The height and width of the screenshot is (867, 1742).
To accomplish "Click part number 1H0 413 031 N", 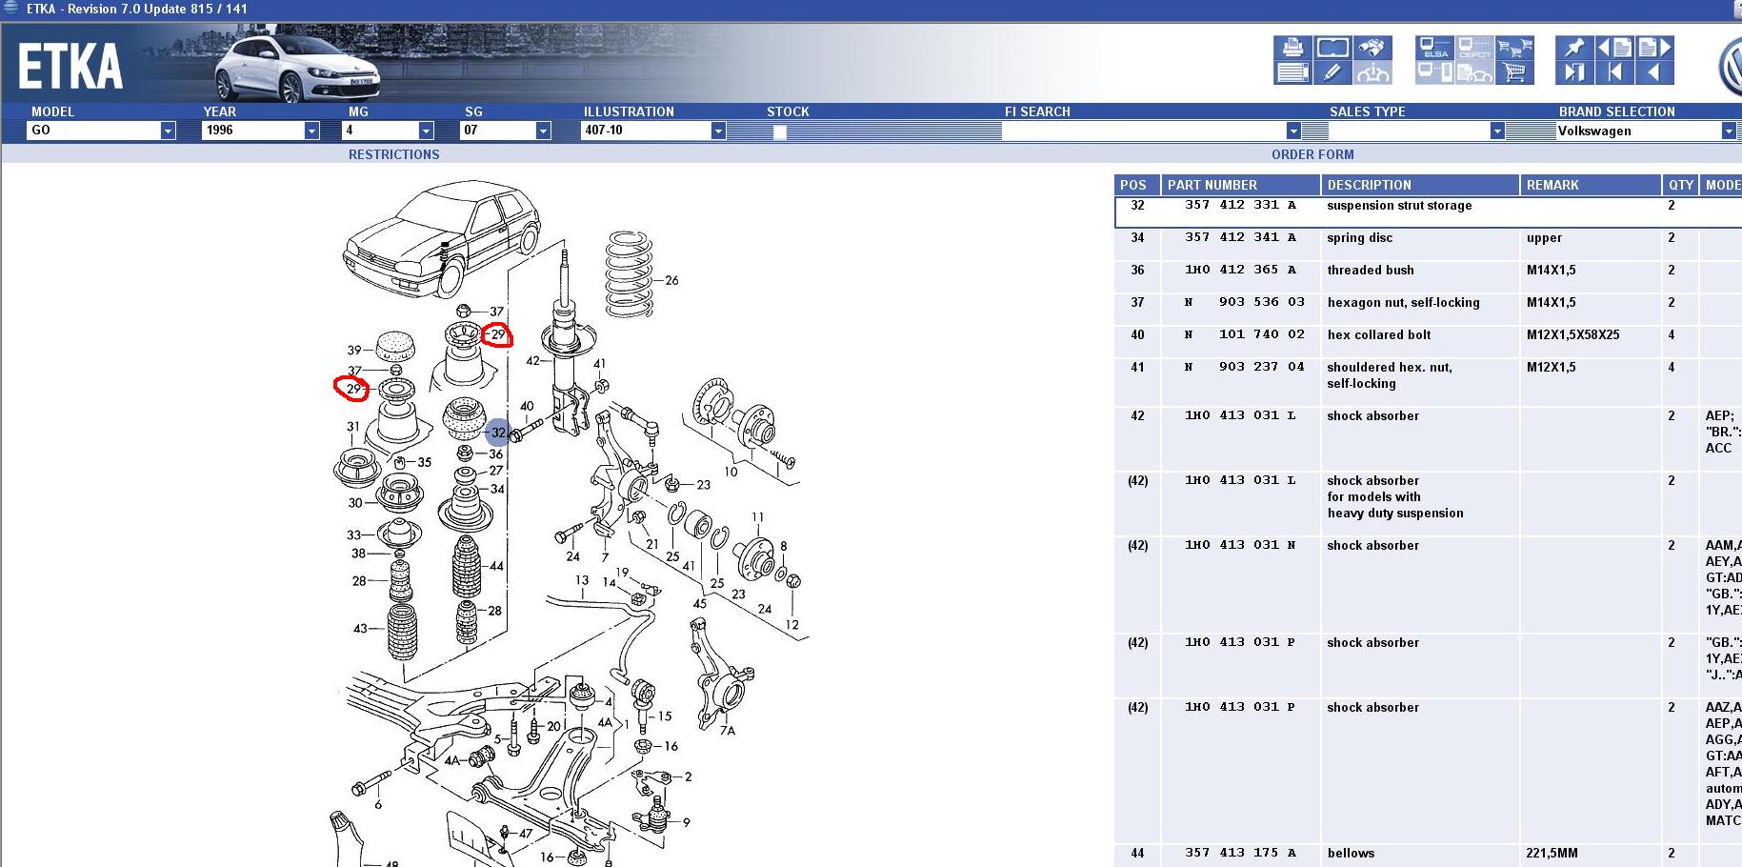I will pos(1240,546).
